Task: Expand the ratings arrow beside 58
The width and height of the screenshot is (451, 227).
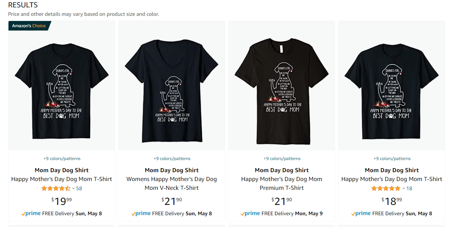Action: click(73, 188)
